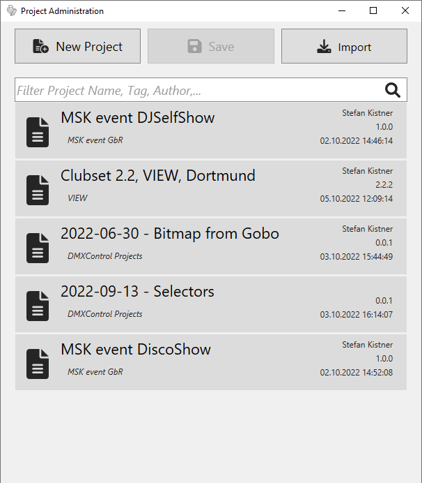Click the VIEW tag under Clubset project

tap(77, 198)
